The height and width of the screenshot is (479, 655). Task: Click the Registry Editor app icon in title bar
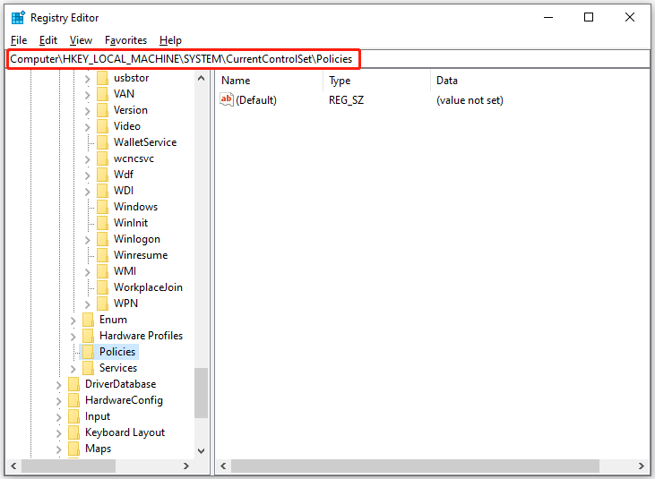click(x=18, y=18)
